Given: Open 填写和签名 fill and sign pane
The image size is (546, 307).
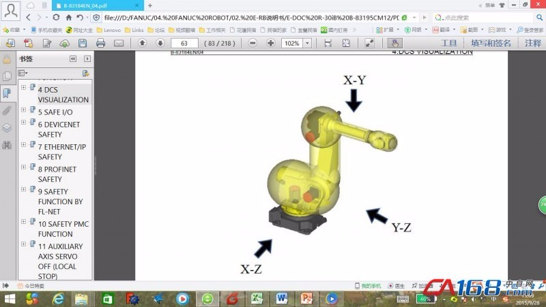Looking at the screenshot, I should pos(491,43).
